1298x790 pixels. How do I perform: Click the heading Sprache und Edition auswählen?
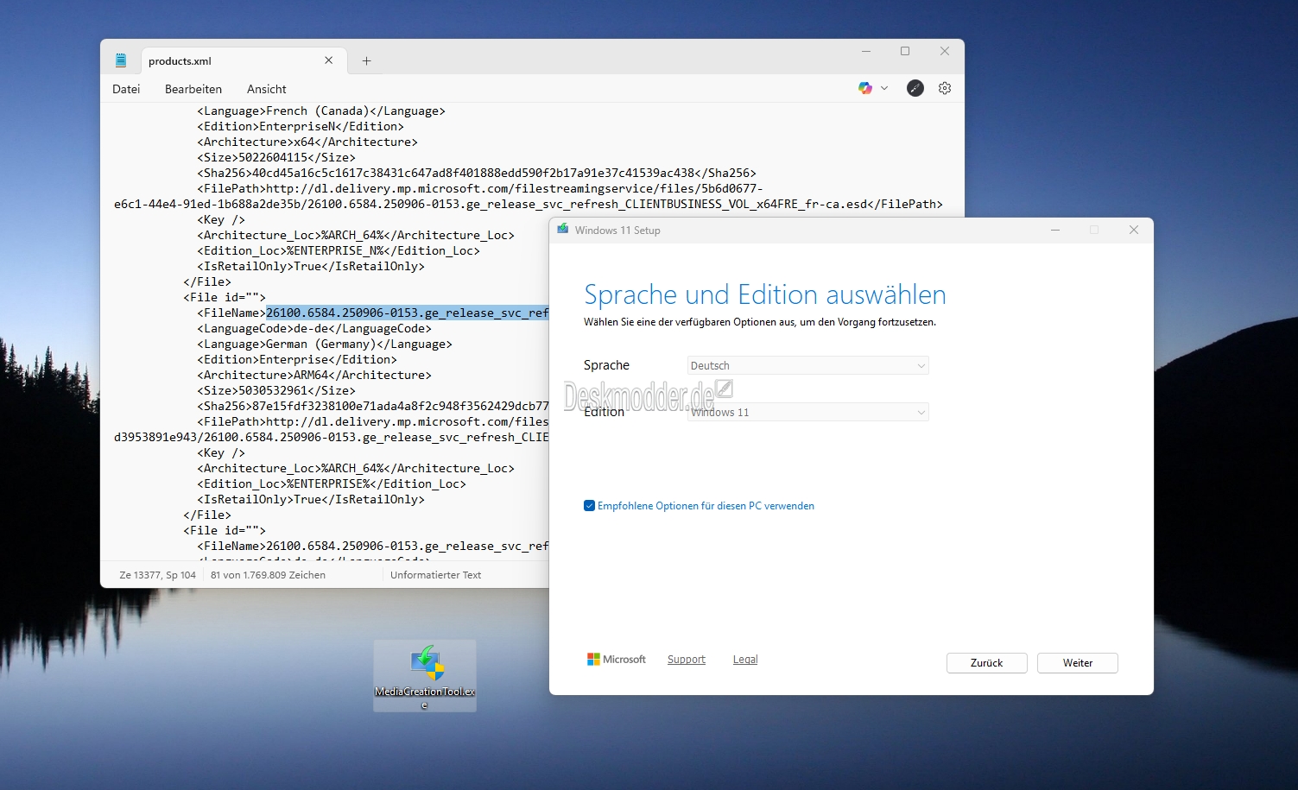pos(765,295)
